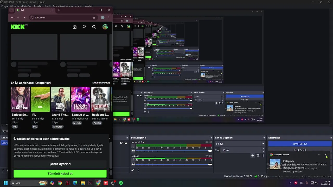Image resolution: width=333 pixels, height=187 pixels.
Task: Open Mic/Aux options menu
Action: tap(133, 160)
